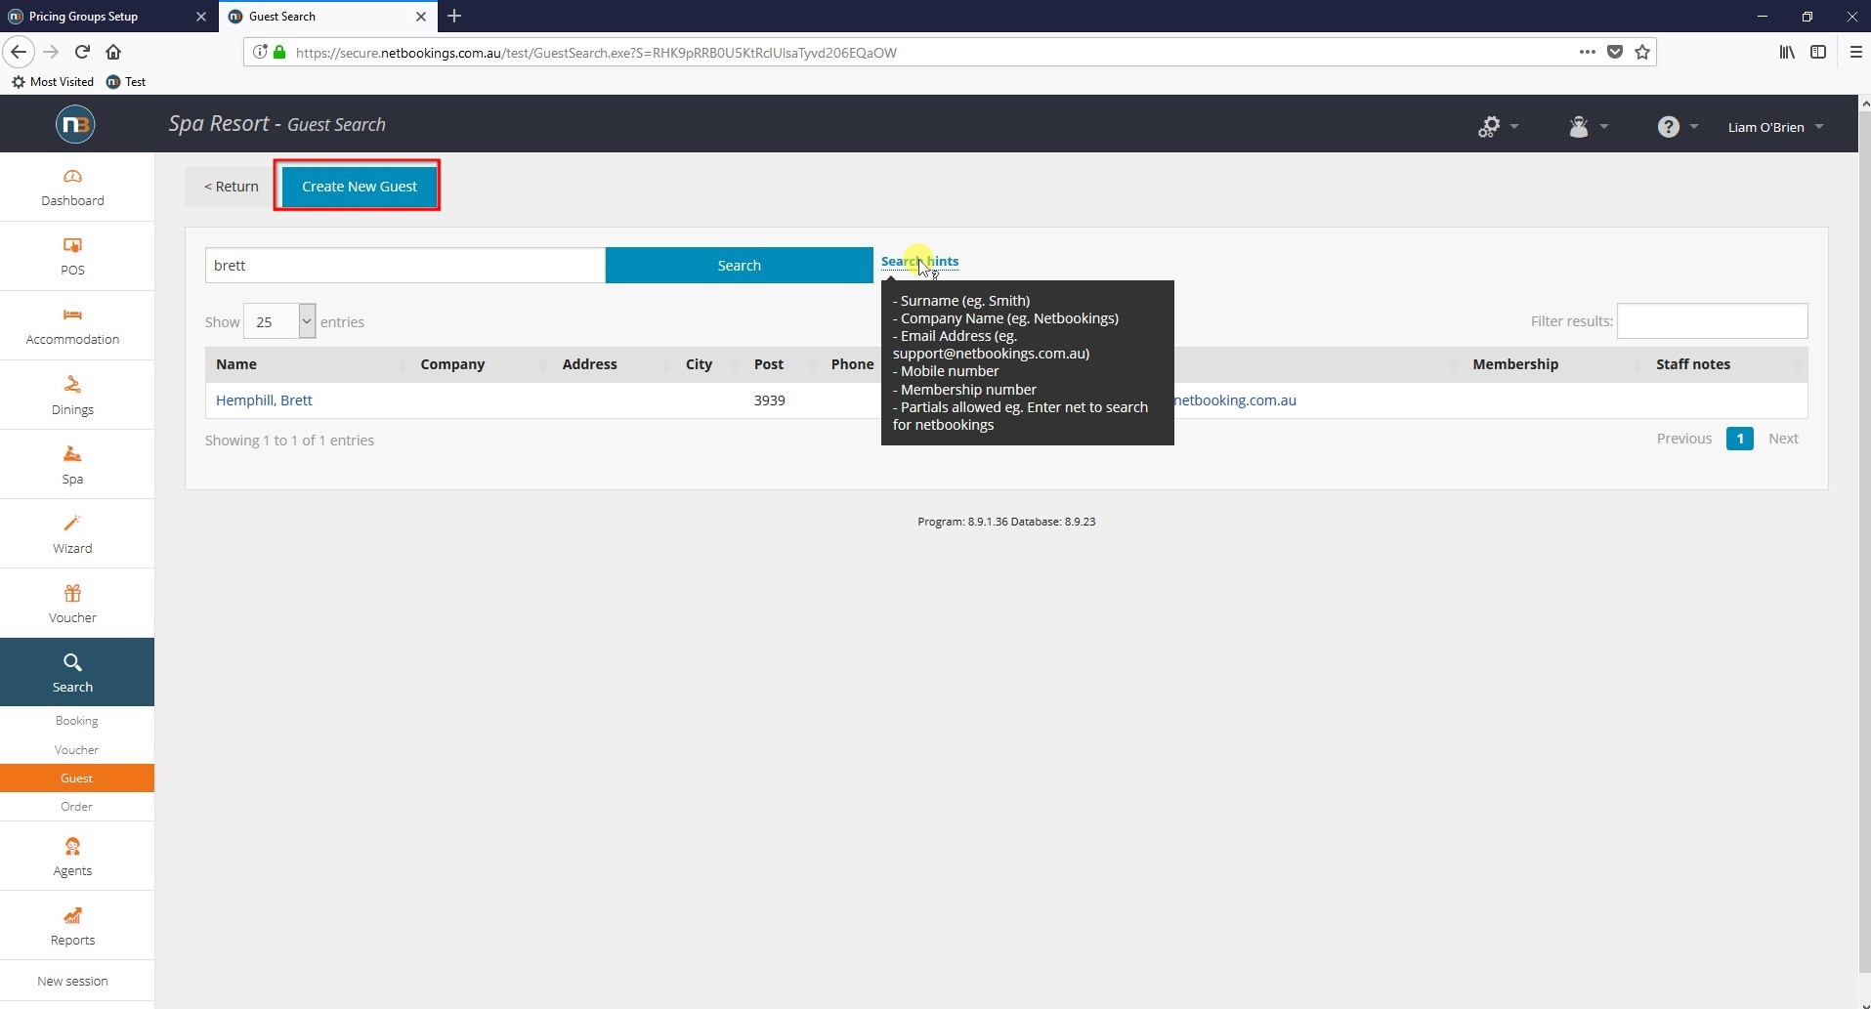Sort table by Company column
Screen dimensions: 1871x1009
(x=482, y=364)
